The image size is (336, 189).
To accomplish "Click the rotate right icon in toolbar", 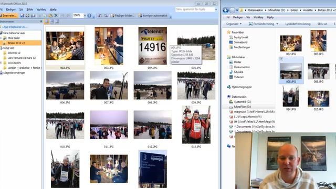I will click(106, 15).
